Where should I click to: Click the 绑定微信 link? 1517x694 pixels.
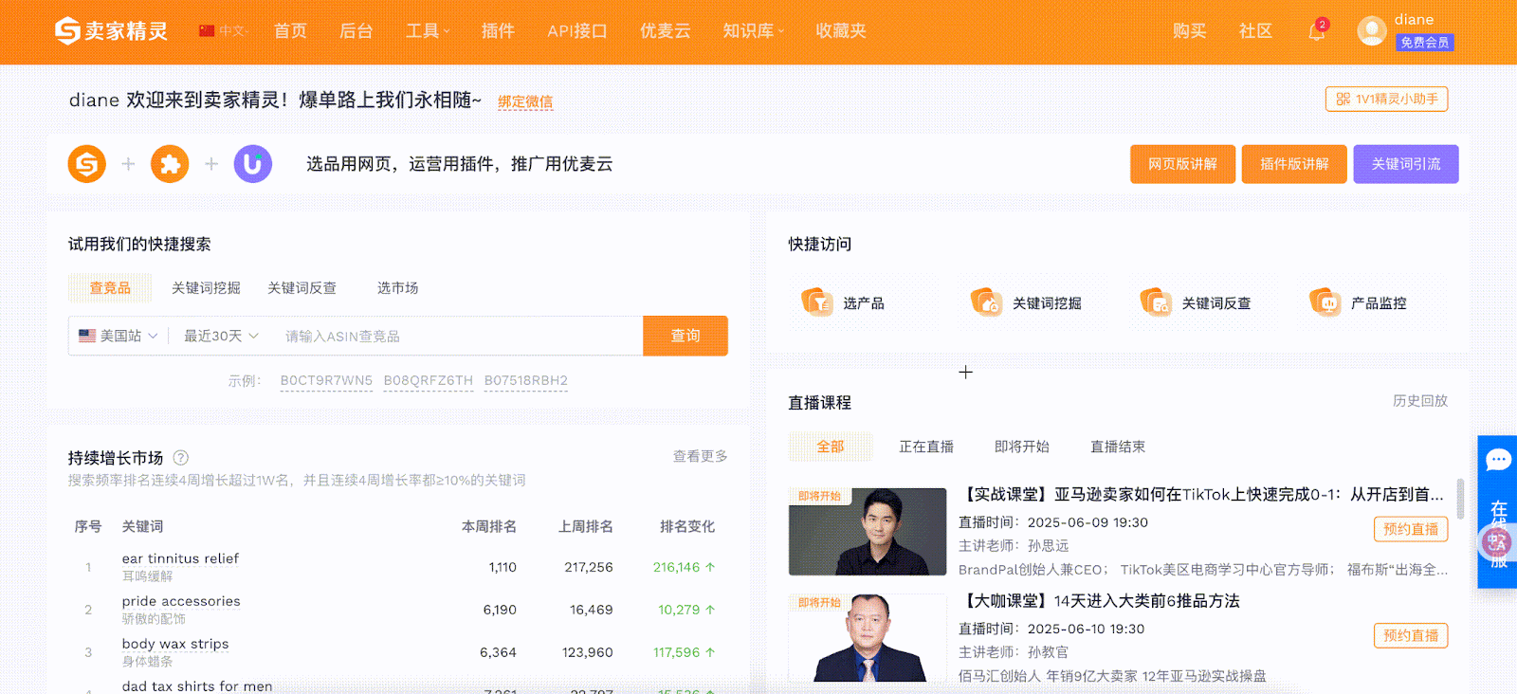[525, 101]
